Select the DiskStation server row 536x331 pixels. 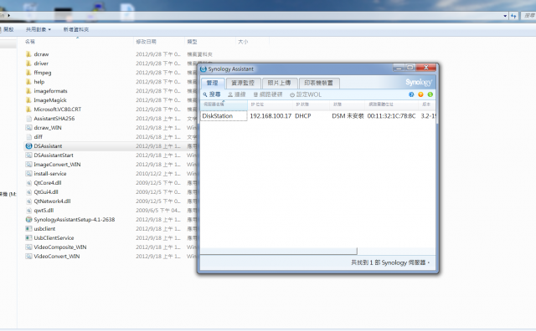click(318, 116)
